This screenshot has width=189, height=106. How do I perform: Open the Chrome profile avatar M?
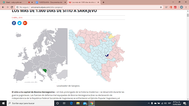coord(181,7)
